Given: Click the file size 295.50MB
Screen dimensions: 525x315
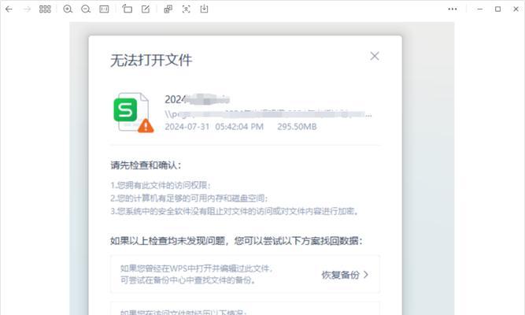Looking at the screenshot, I should click(297, 127).
